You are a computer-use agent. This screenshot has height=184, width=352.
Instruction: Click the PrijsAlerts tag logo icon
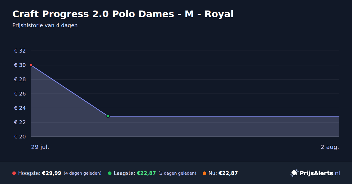(x=294, y=173)
